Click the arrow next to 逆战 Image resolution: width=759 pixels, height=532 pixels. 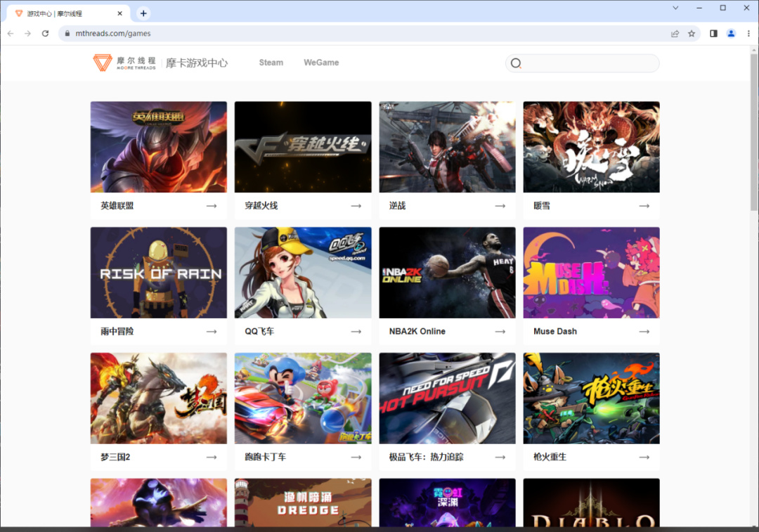[x=500, y=206]
